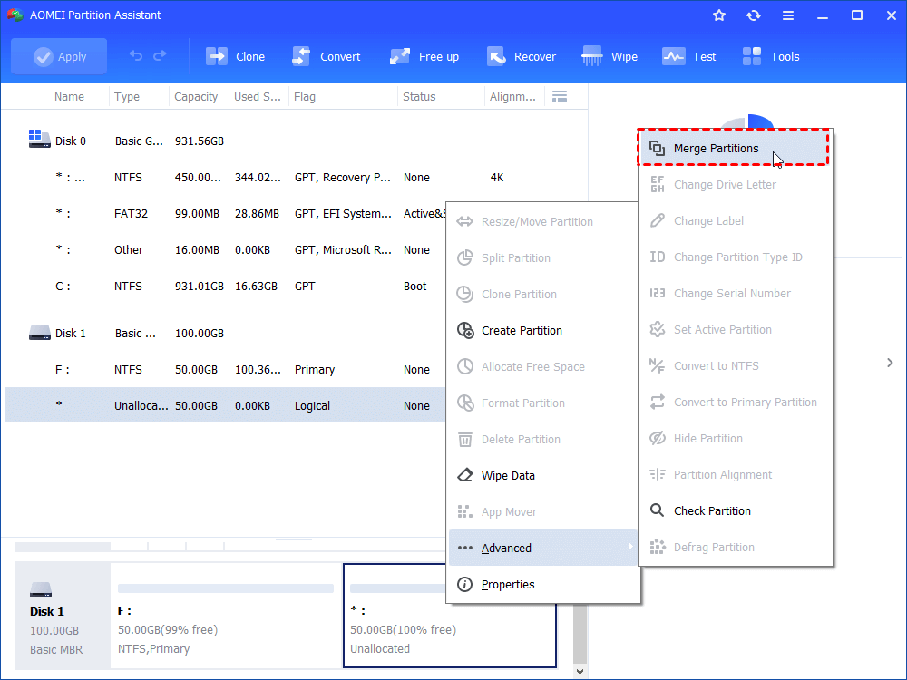Choose Create Partition in context menu

(x=522, y=331)
